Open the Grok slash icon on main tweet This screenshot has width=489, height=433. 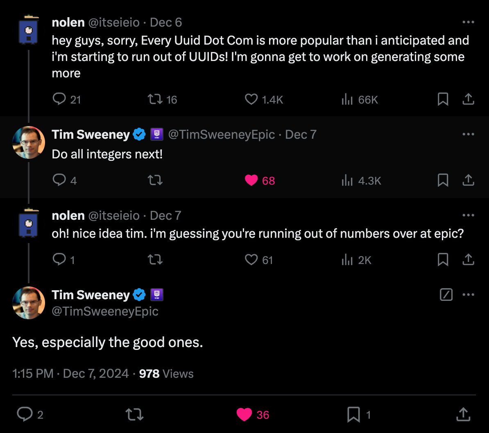pos(446,294)
